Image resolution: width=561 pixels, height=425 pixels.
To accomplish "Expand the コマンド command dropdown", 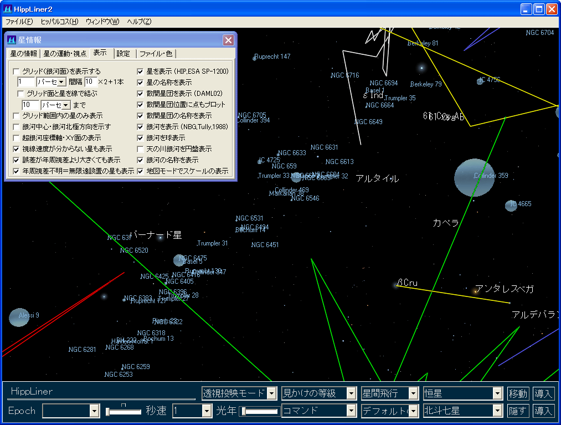I will click(351, 411).
